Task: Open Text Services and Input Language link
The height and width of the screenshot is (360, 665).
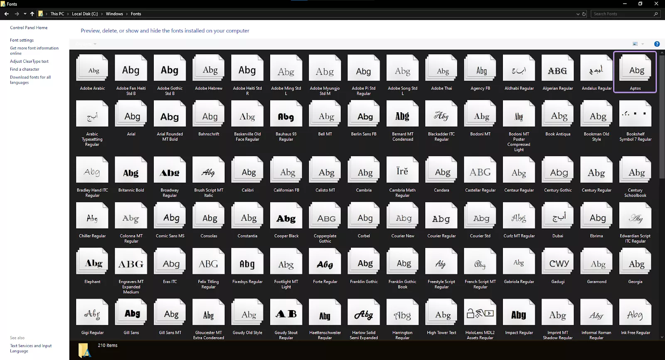Action: click(x=31, y=348)
